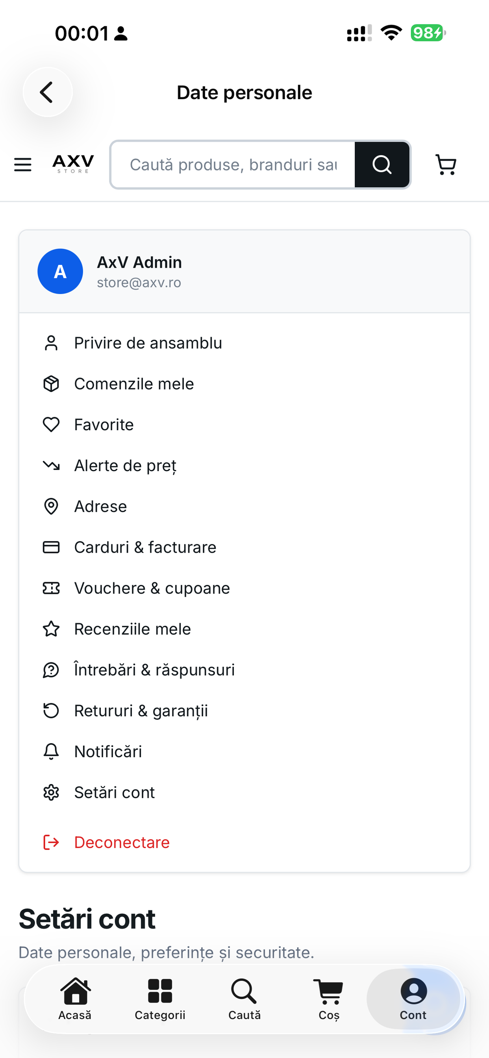Open Privire de ansamblu
The width and height of the screenshot is (489, 1058).
pos(245,343)
